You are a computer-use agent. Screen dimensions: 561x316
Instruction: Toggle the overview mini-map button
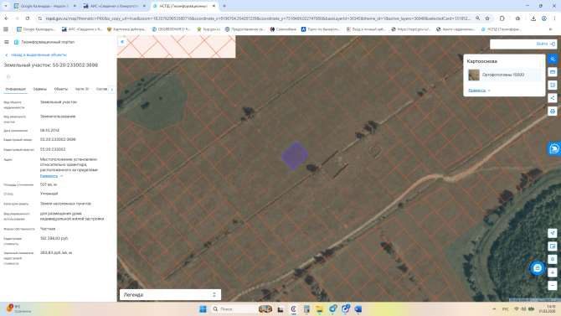553,246
